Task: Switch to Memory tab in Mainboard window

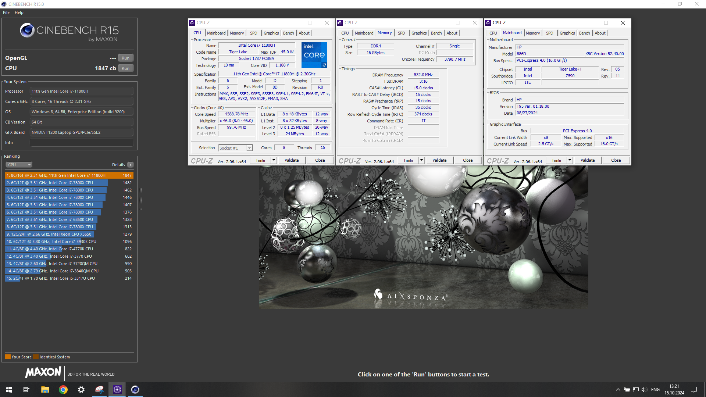Action: click(x=532, y=33)
